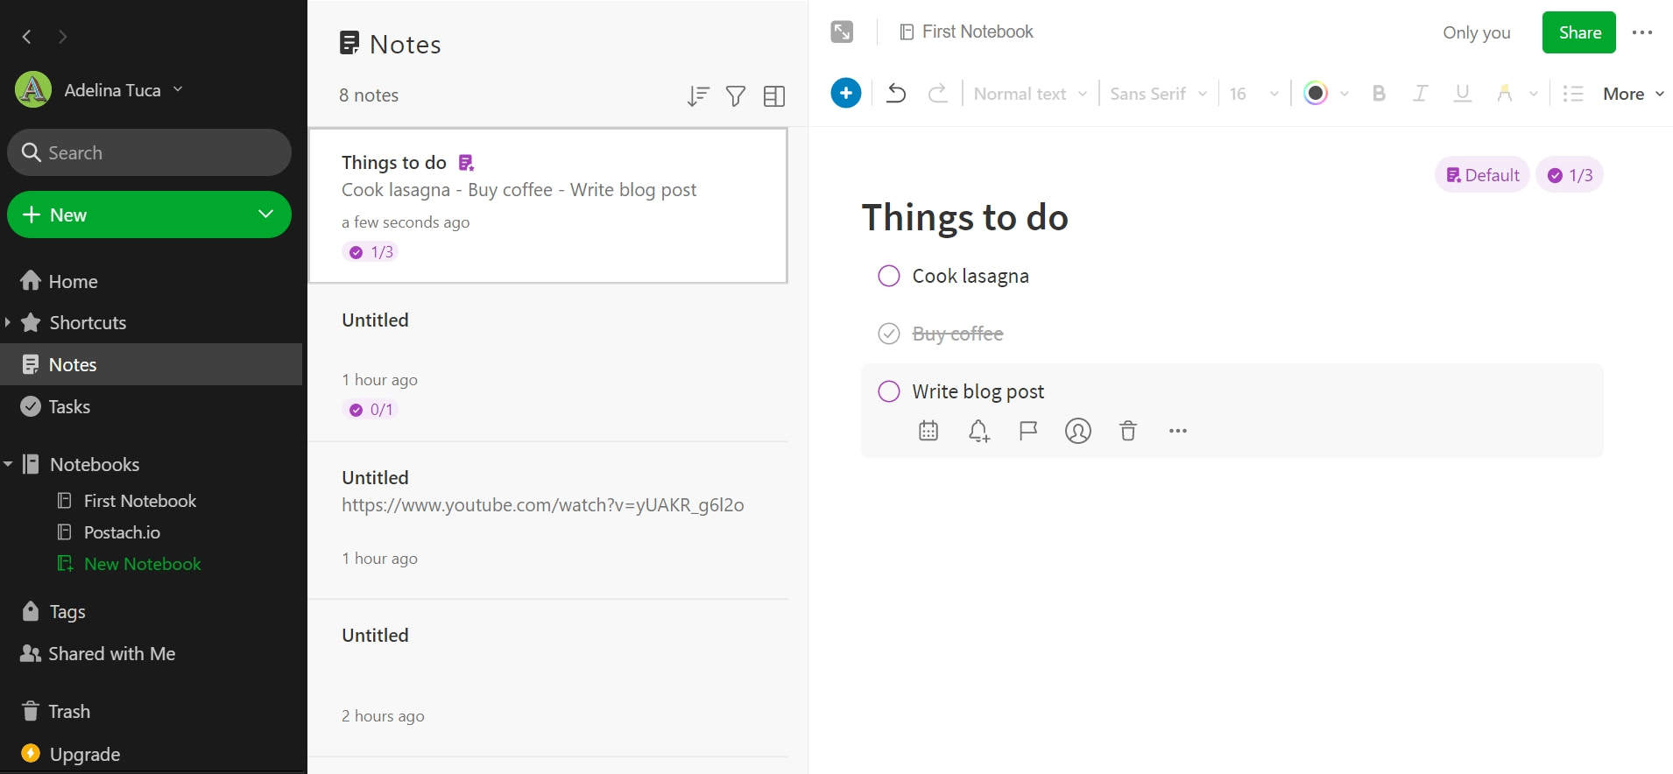Open Untitled note from 2 hours ago
1673x774 pixels.
[548, 678]
